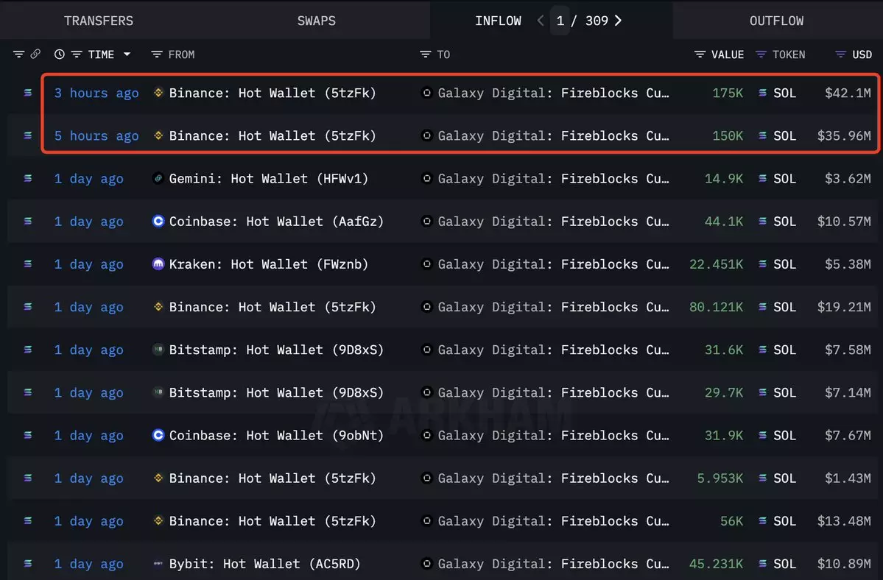883x580 pixels.
Task: Open the TIME column filter
Action: (x=77, y=54)
